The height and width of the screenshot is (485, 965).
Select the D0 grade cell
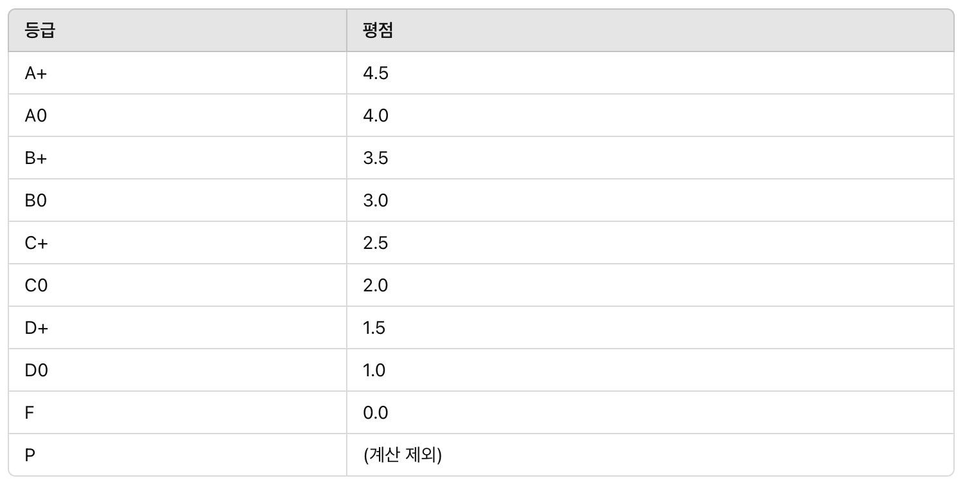pos(178,370)
